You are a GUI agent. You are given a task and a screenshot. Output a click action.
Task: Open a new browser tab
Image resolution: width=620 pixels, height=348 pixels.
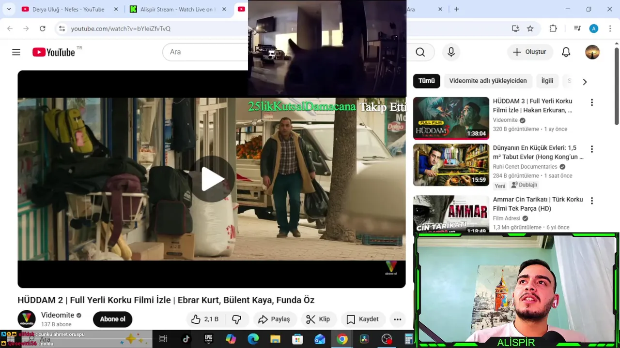[456, 9]
